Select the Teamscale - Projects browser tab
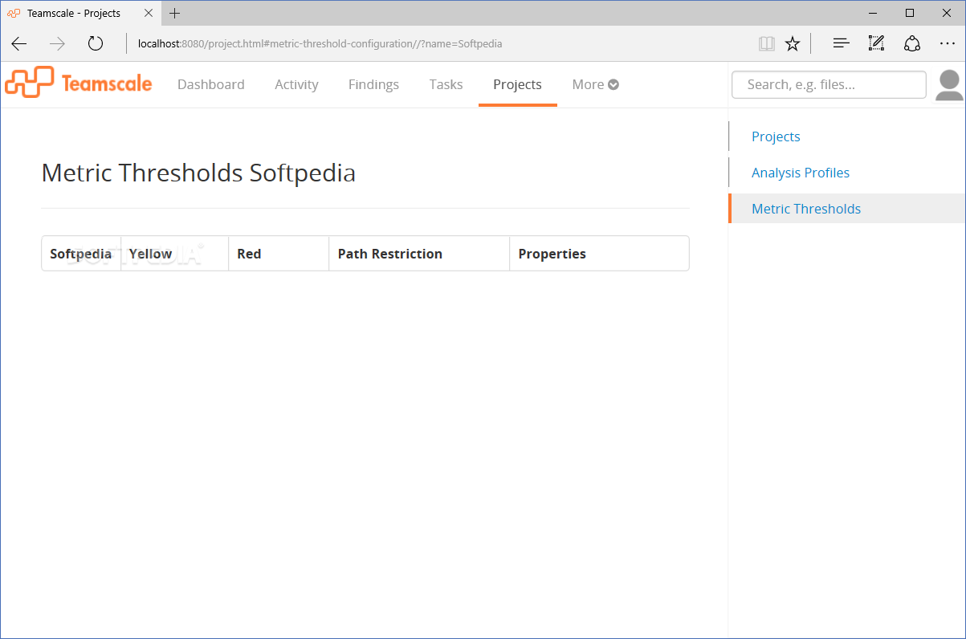Screen dimensions: 966x639 (x=81, y=13)
